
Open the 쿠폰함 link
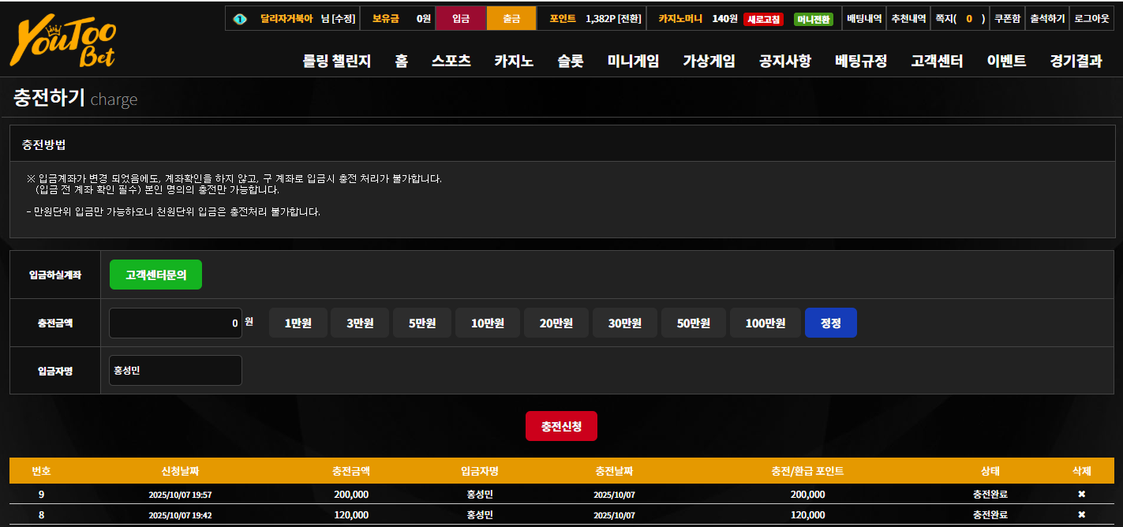click(x=1008, y=18)
